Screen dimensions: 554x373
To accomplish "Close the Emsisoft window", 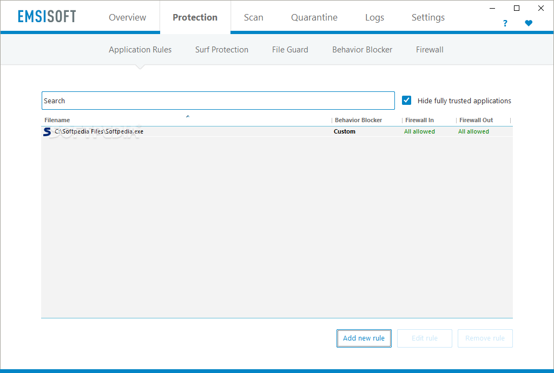I will [541, 8].
